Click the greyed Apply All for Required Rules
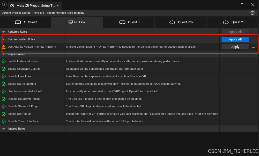Viewport: 259px width, 156px height. coord(235,32)
